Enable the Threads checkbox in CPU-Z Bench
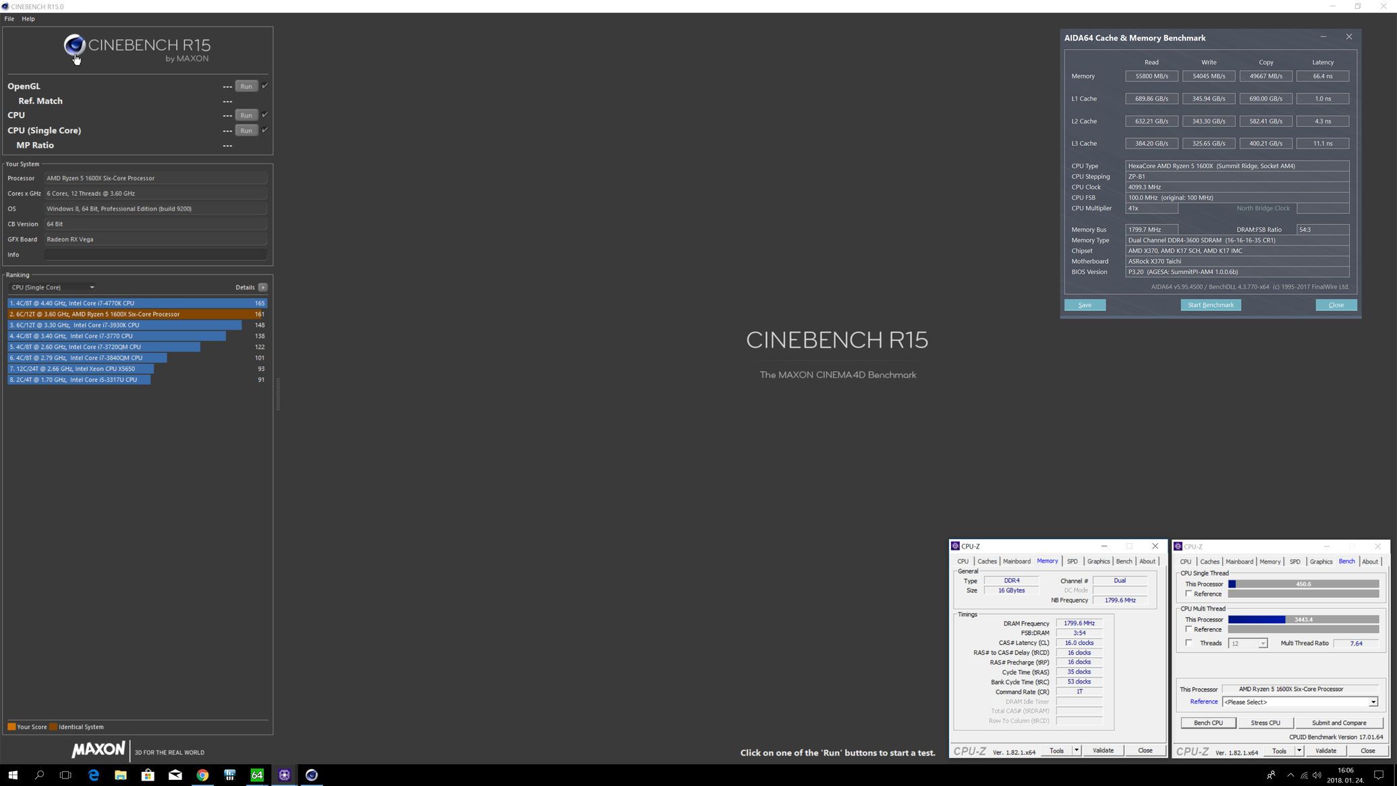This screenshot has height=786, width=1397. coord(1189,643)
